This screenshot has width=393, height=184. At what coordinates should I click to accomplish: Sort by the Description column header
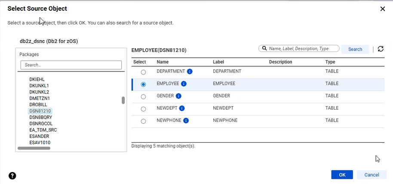pyautogui.click(x=280, y=62)
